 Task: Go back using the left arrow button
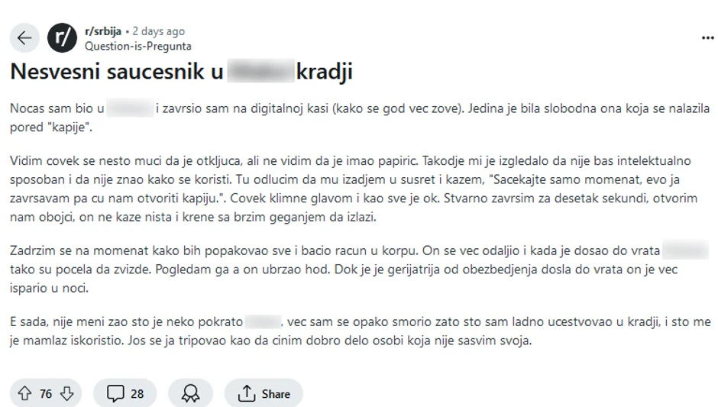click(24, 38)
